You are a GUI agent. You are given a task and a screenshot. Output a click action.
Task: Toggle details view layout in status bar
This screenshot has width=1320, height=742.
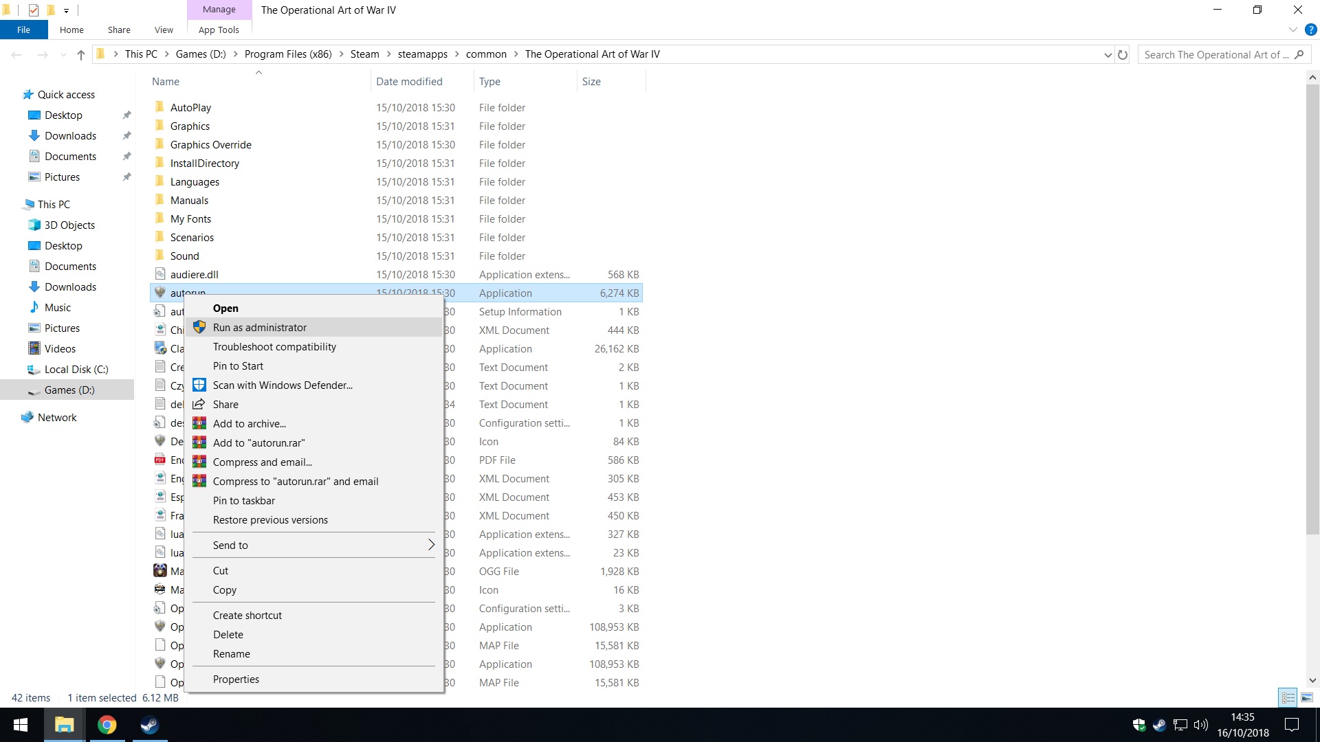pos(1288,697)
